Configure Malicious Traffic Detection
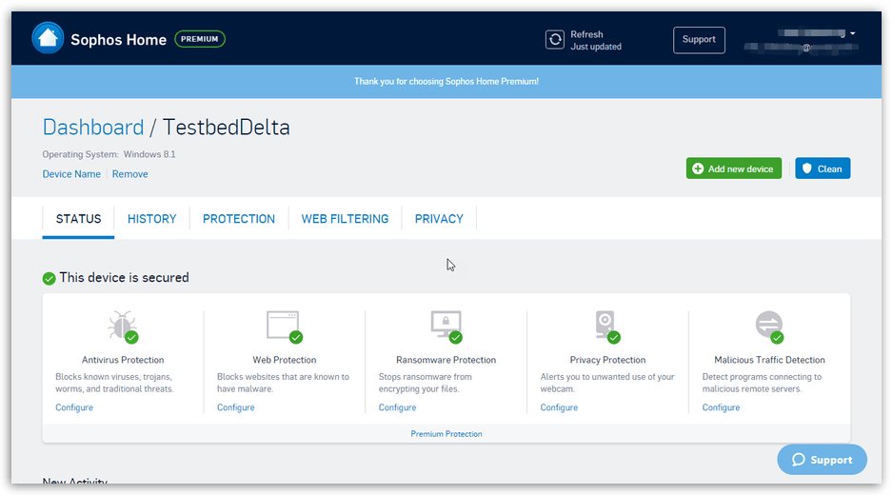The width and height of the screenshot is (893, 495). coord(721,407)
